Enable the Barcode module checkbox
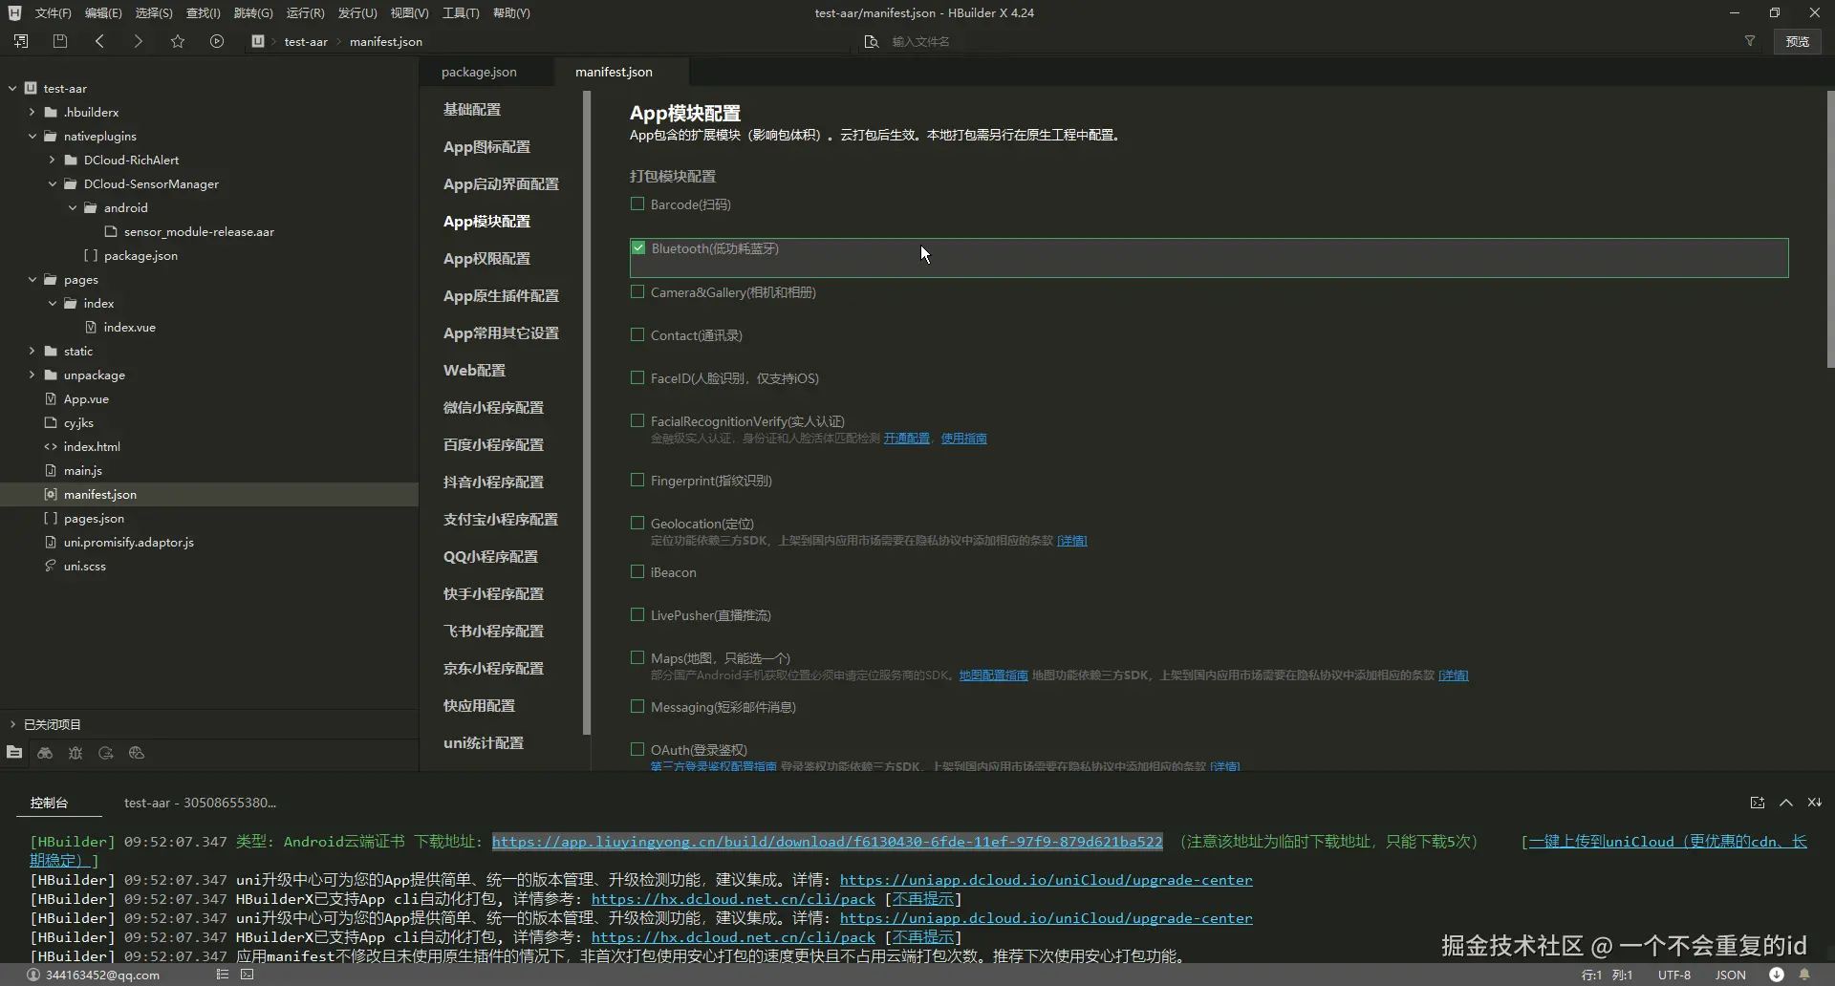 tap(637, 204)
